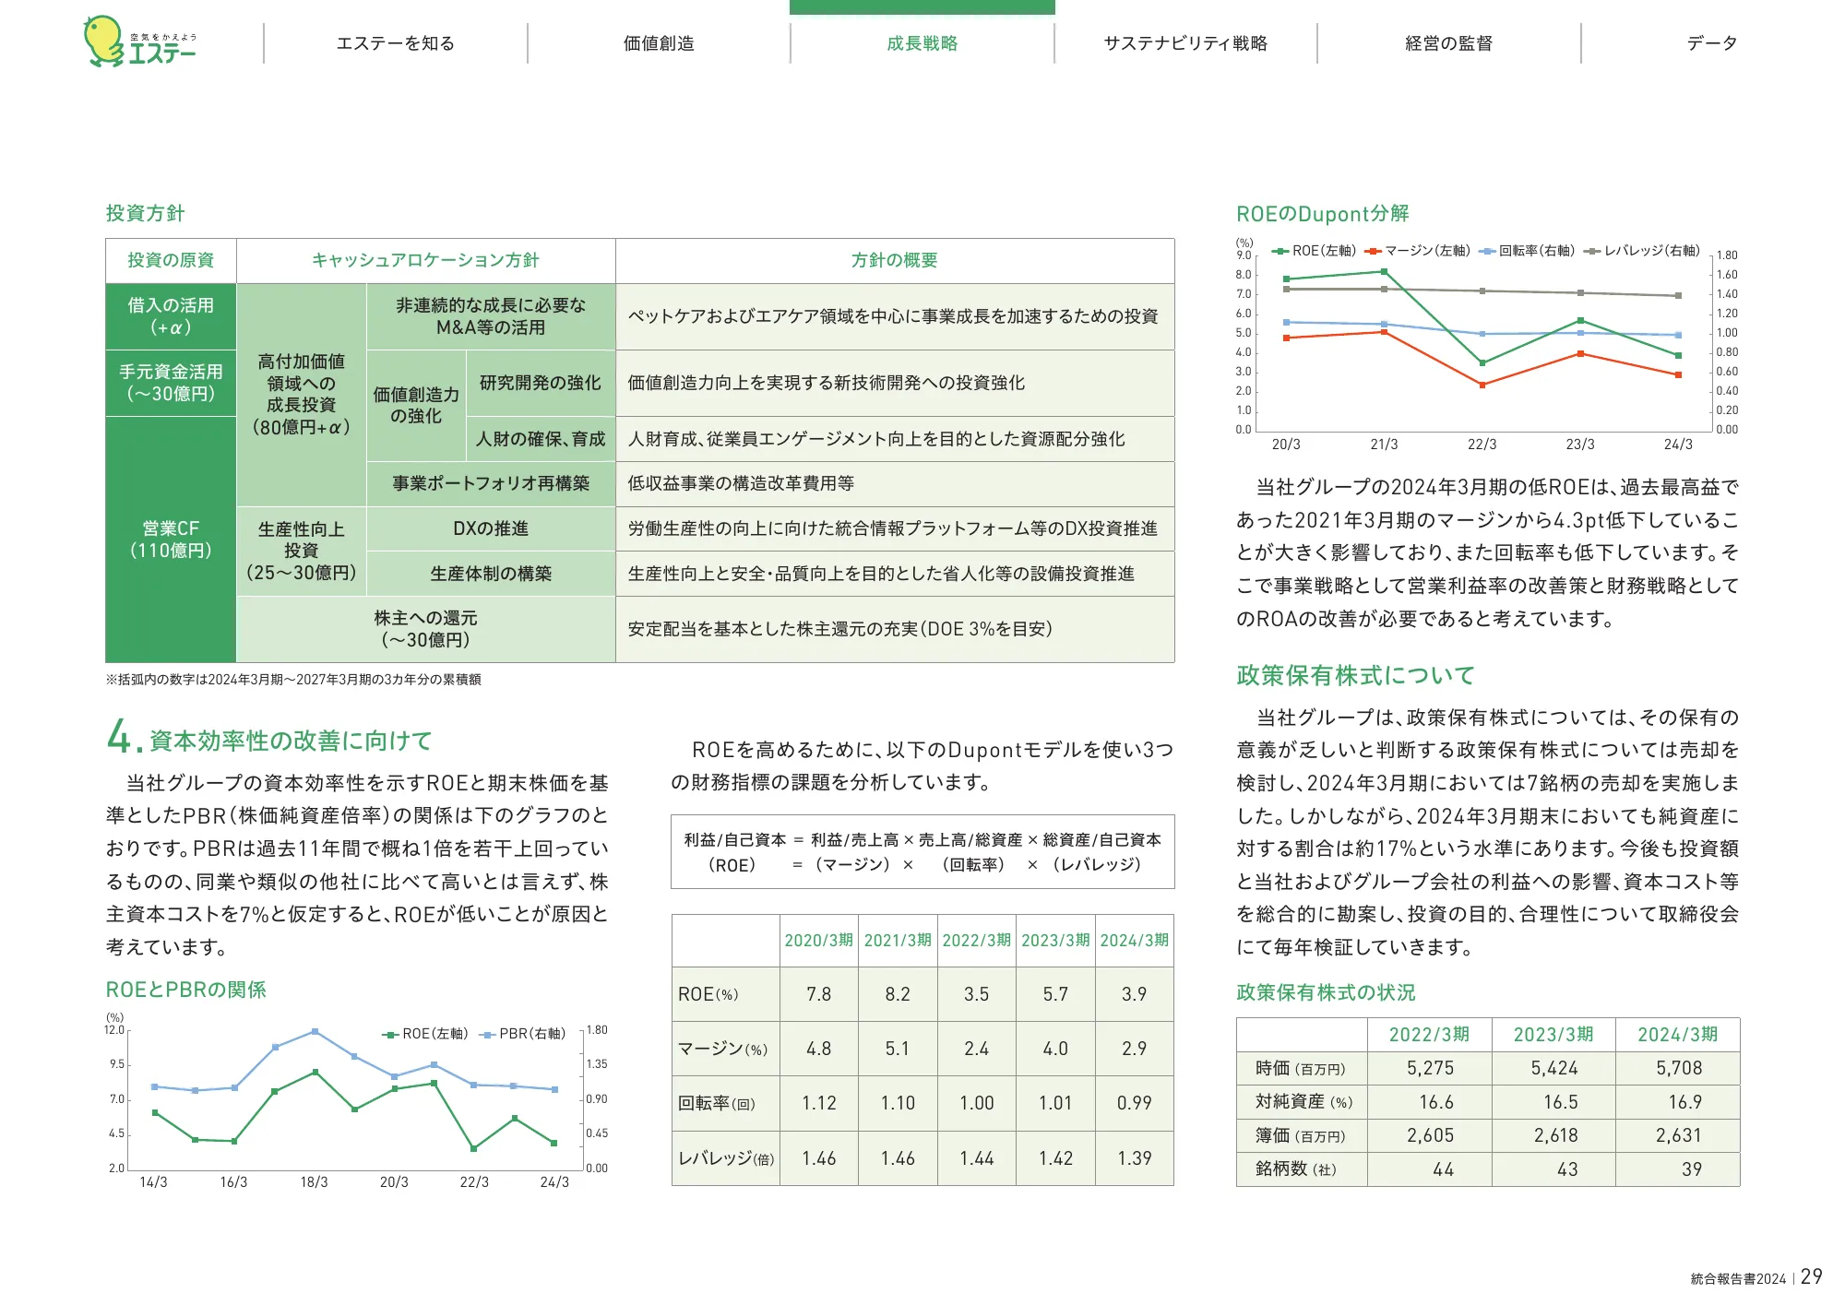Click the 22/3 x-axis label in Dupont chart
This screenshot has height=1305, width=1845.
[x=1482, y=445]
